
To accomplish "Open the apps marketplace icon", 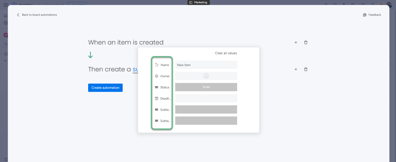I will [353, 5].
